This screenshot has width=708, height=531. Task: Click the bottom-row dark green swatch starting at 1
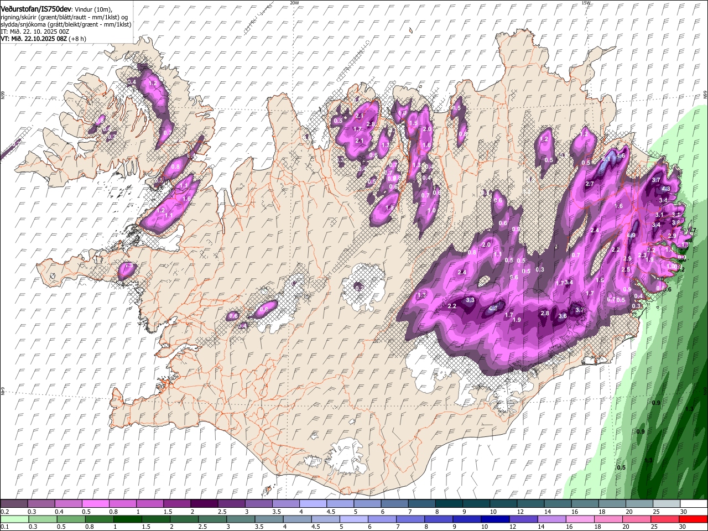(x=128, y=519)
